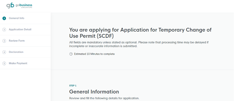Viewport: 234px width, 101px height.
Task: Click the mandatory fields notice paragraph
Action: [x=139, y=44]
